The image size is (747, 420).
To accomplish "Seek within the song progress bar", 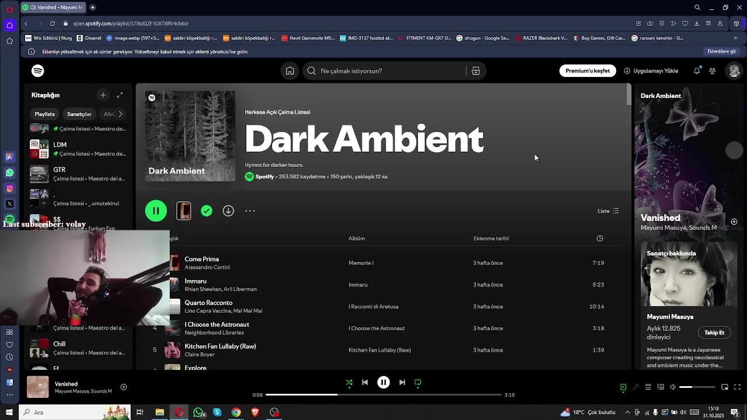I will pyautogui.click(x=383, y=395).
